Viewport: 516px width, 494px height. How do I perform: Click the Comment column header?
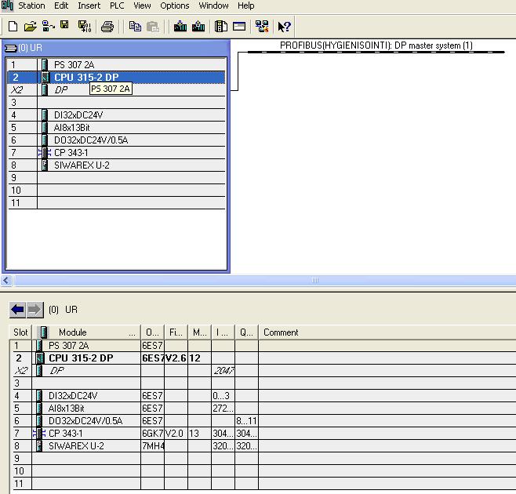point(387,332)
